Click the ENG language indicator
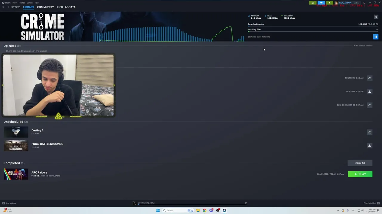This screenshot has width=382, height=214. pos(353,210)
